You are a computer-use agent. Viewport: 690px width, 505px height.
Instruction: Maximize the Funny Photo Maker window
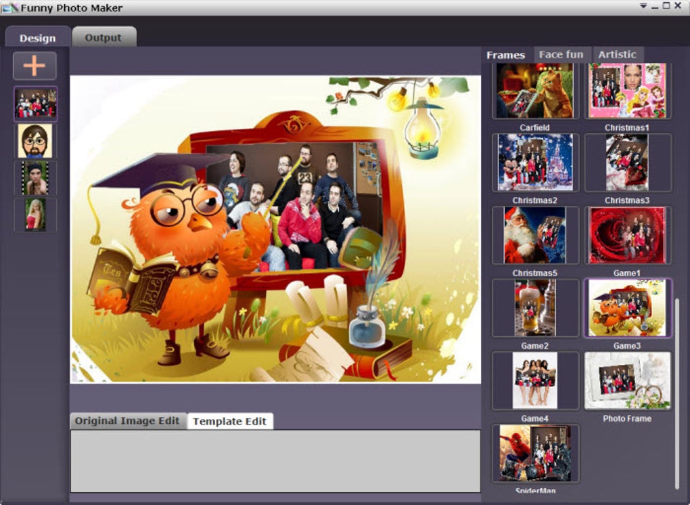[666, 5]
